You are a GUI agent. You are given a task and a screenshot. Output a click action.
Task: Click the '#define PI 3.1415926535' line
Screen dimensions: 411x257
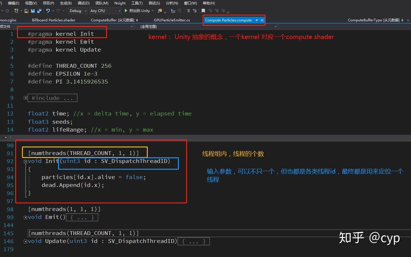[68, 82]
